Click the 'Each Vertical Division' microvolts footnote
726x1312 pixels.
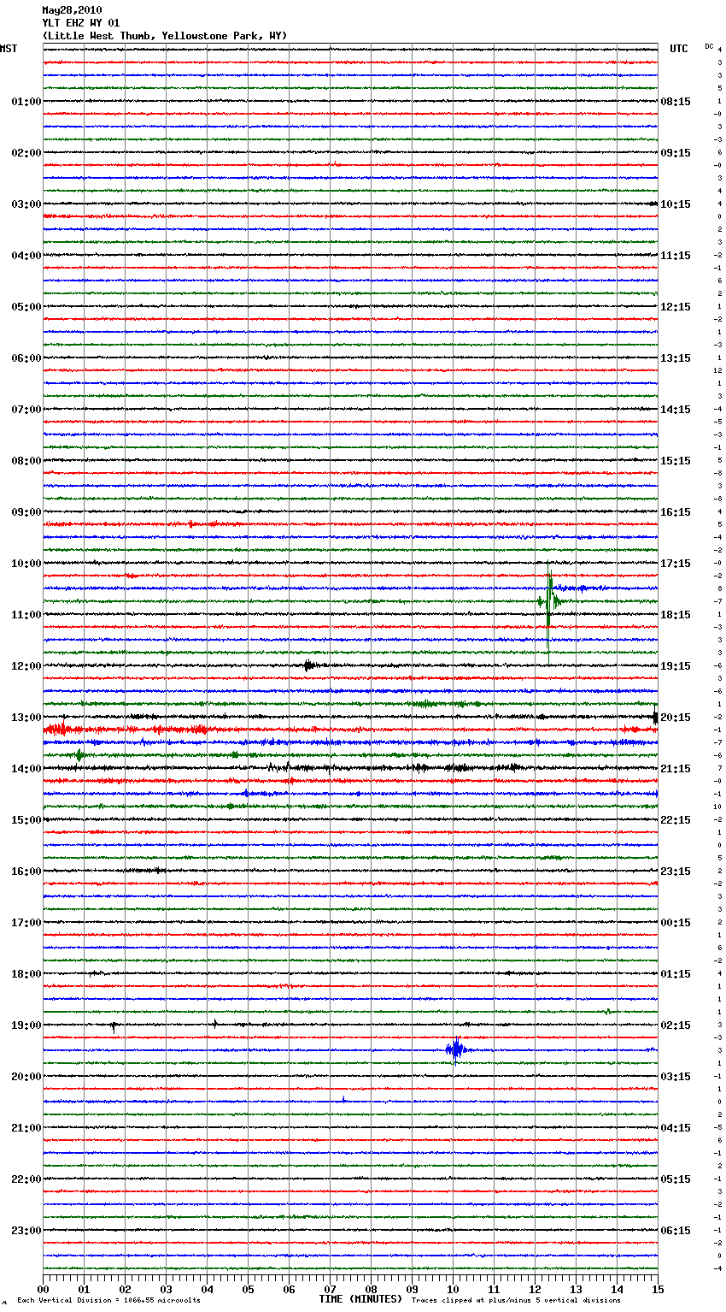click(x=108, y=1300)
